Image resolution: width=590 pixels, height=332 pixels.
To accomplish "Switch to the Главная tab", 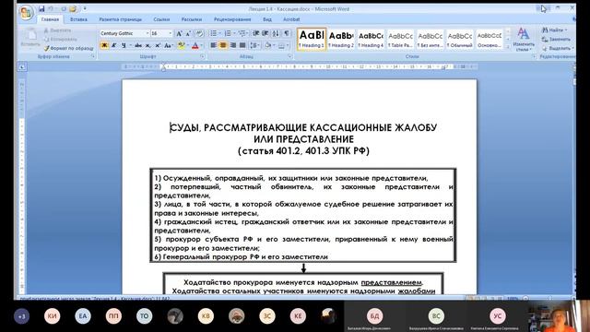I will 50,19.
